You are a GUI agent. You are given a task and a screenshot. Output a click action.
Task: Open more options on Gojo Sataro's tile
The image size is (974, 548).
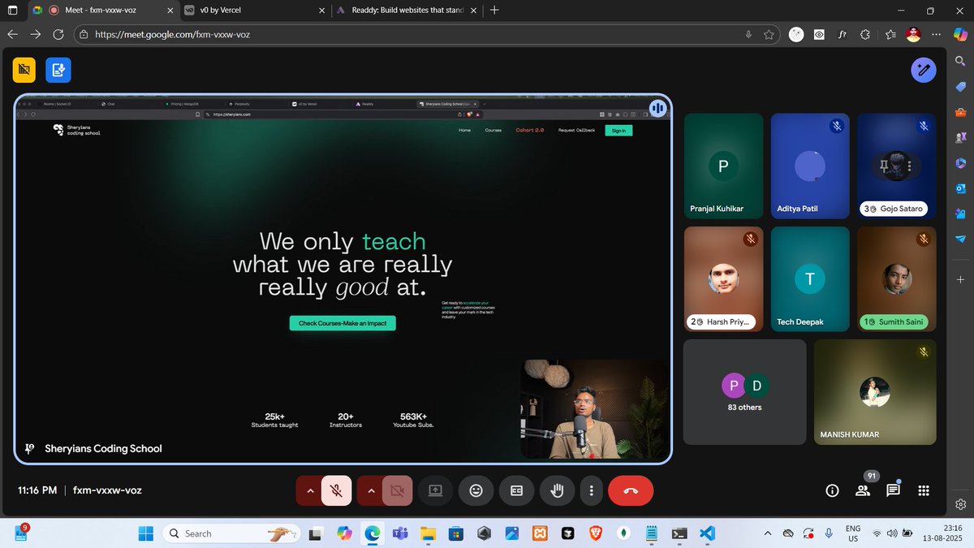pos(910,166)
